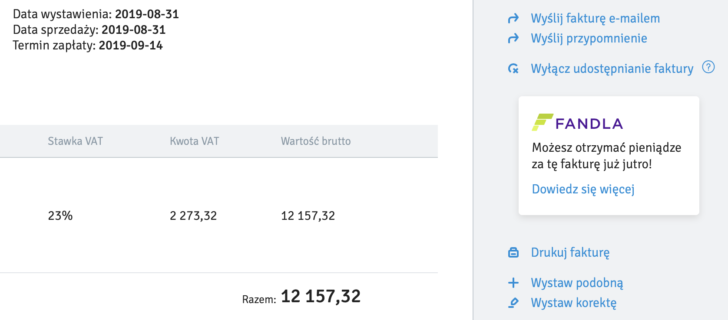Select Wyślij przypomnienie link
This screenshot has height=320, width=728.
[x=589, y=38]
